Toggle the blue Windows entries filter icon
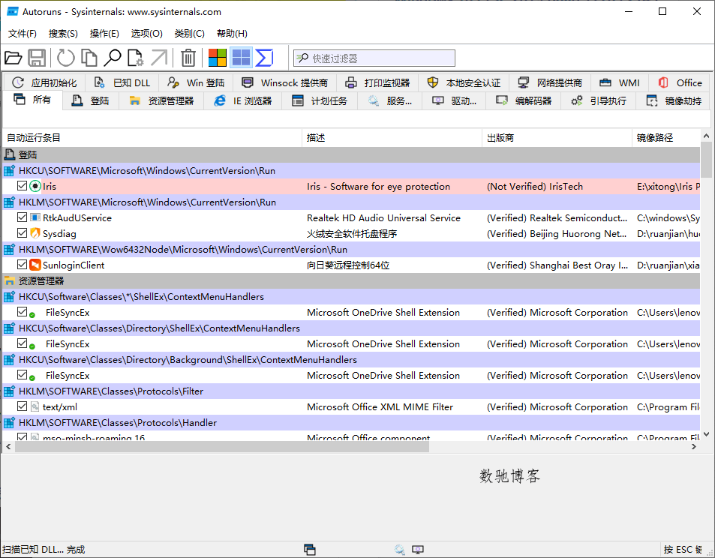The image size is (715, 558). tap(242, 58)
